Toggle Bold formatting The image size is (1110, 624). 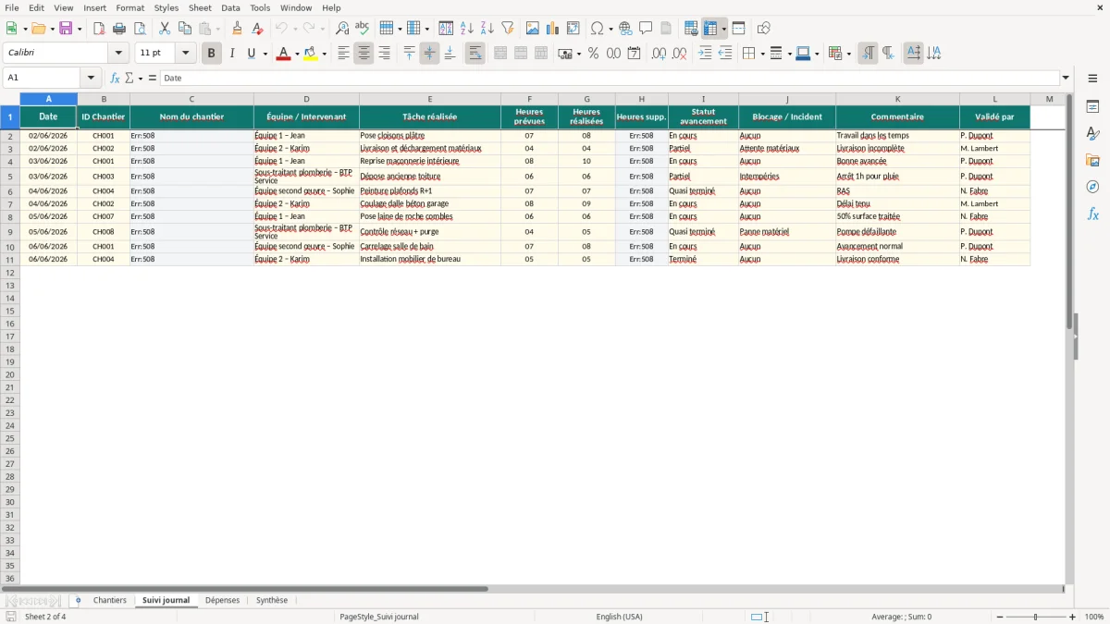pyautogui.click(x=211, y=54)
